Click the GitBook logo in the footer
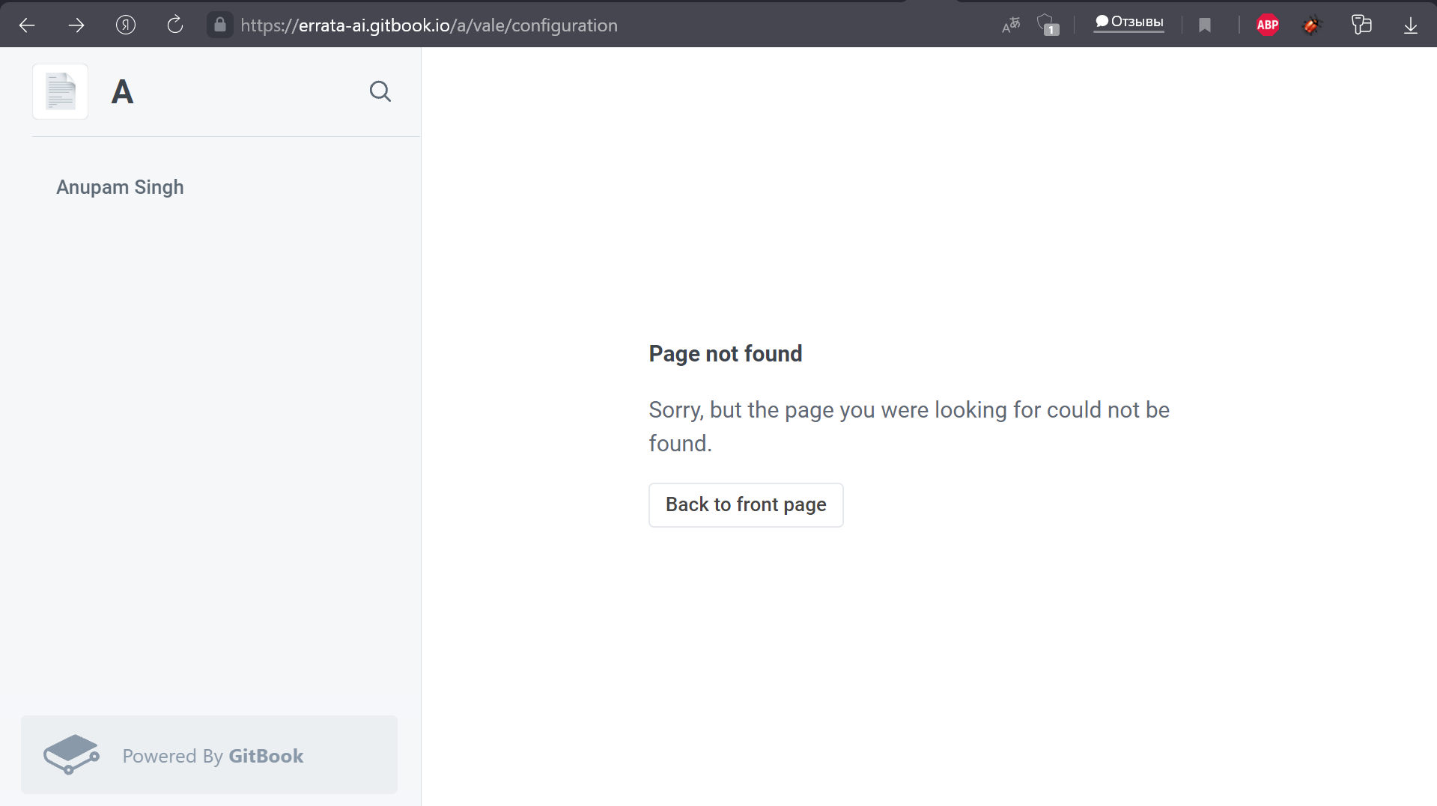 (72, 755)
